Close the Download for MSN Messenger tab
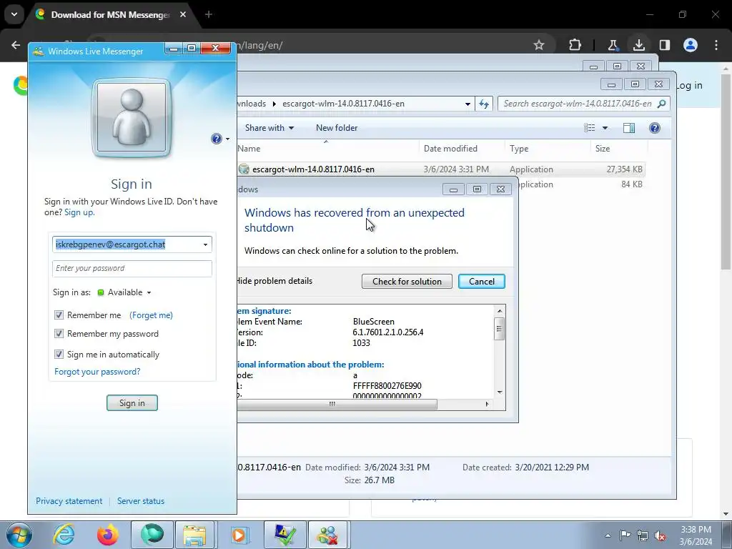 point(183,14)
